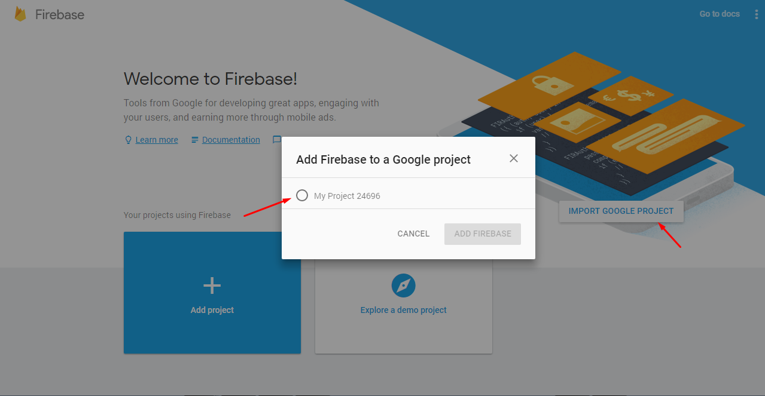Open the three-dot overflow menu
Viewport: 765px width, 396px height.
pos(756,14)
